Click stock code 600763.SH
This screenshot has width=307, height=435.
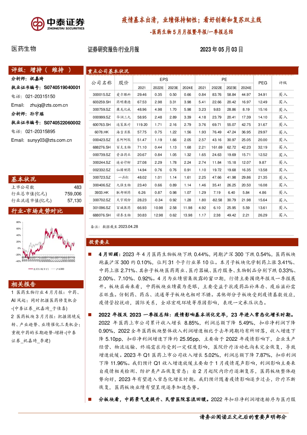tap(102, 125)
